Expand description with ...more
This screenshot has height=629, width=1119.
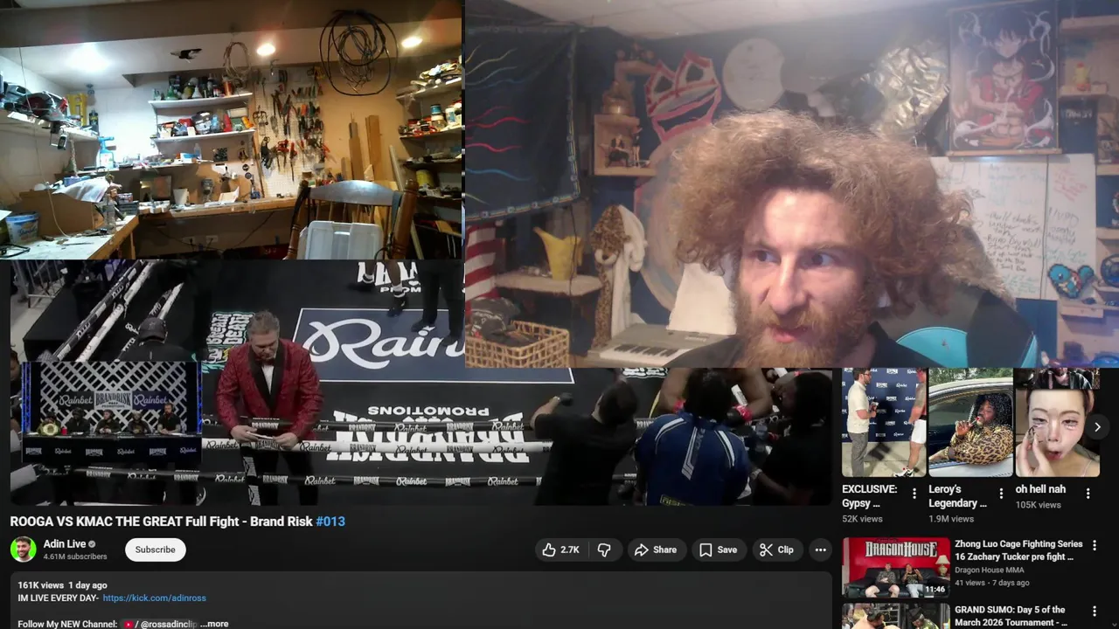pos(214,624)
